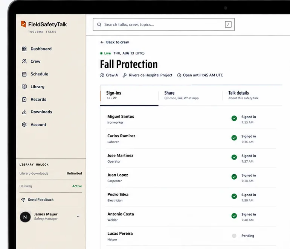290x249 pixels.
Task: Click the Account gear icon
Action: tap(24, 124)
